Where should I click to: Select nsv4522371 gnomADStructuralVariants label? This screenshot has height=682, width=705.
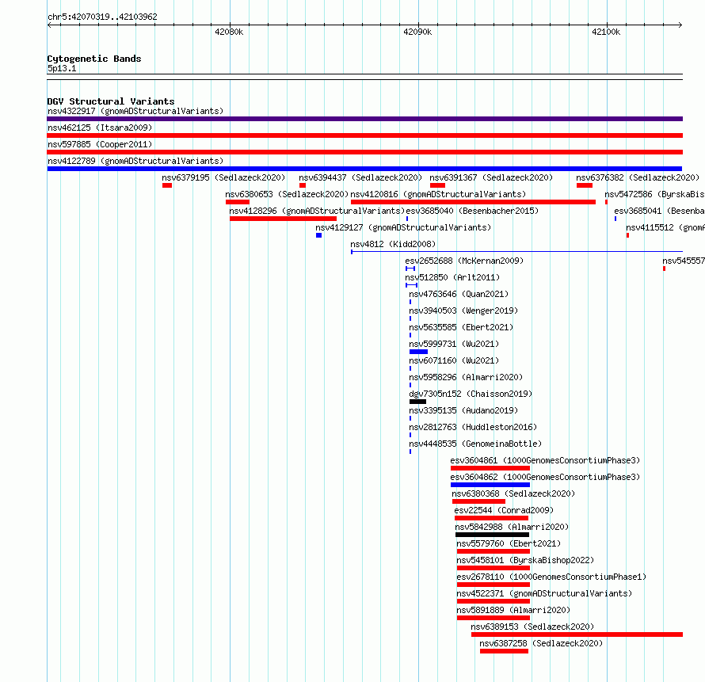tap(544, 593)
